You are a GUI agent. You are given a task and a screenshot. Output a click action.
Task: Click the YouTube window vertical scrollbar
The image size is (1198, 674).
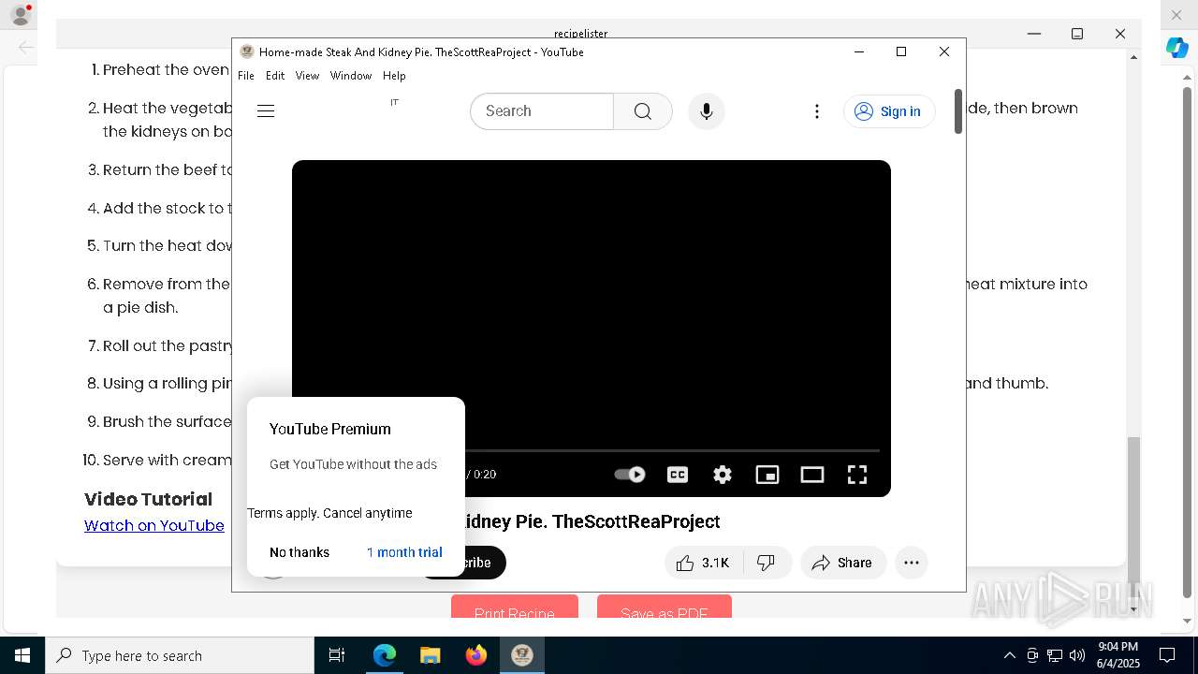958,111
